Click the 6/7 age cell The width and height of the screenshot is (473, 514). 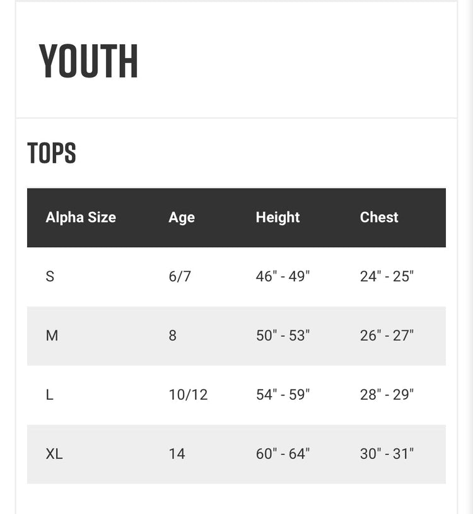[x=180, y=276]
